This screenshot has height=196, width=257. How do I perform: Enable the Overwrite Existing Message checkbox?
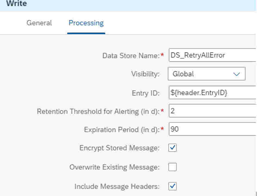click(x=172, y=167)
